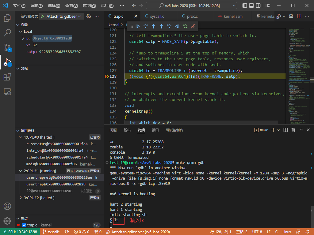Toggle the trap.c breakpoint checkbox
This screenshot has height=235, width=314.
[x=25, y=225]
